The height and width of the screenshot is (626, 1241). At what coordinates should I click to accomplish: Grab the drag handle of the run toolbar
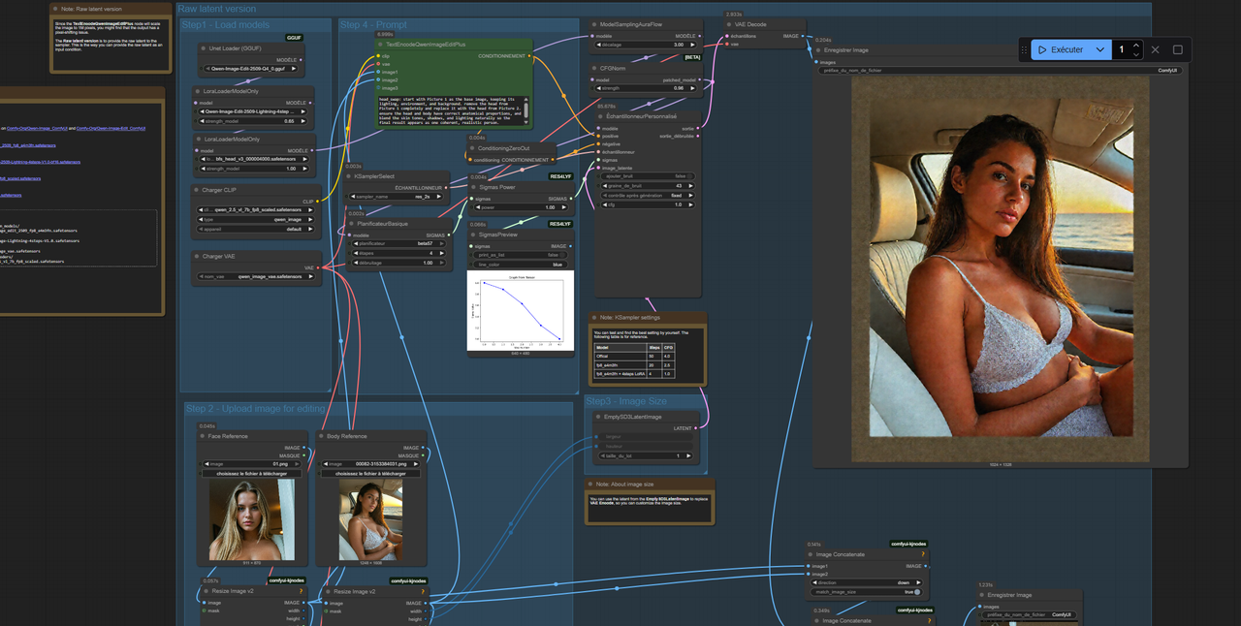(1024, 49)
